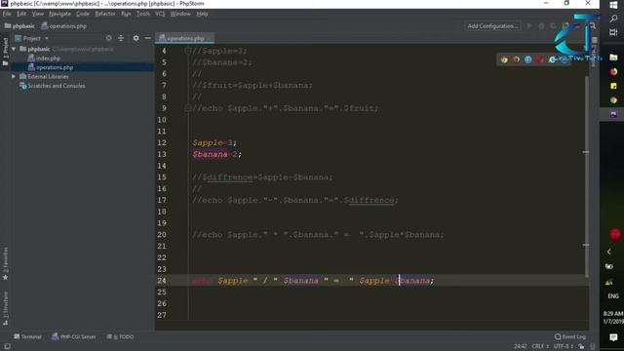Screen dimensions: 624x351
Task: Open the Terminal tool window
Action: [x=27, y=336]
